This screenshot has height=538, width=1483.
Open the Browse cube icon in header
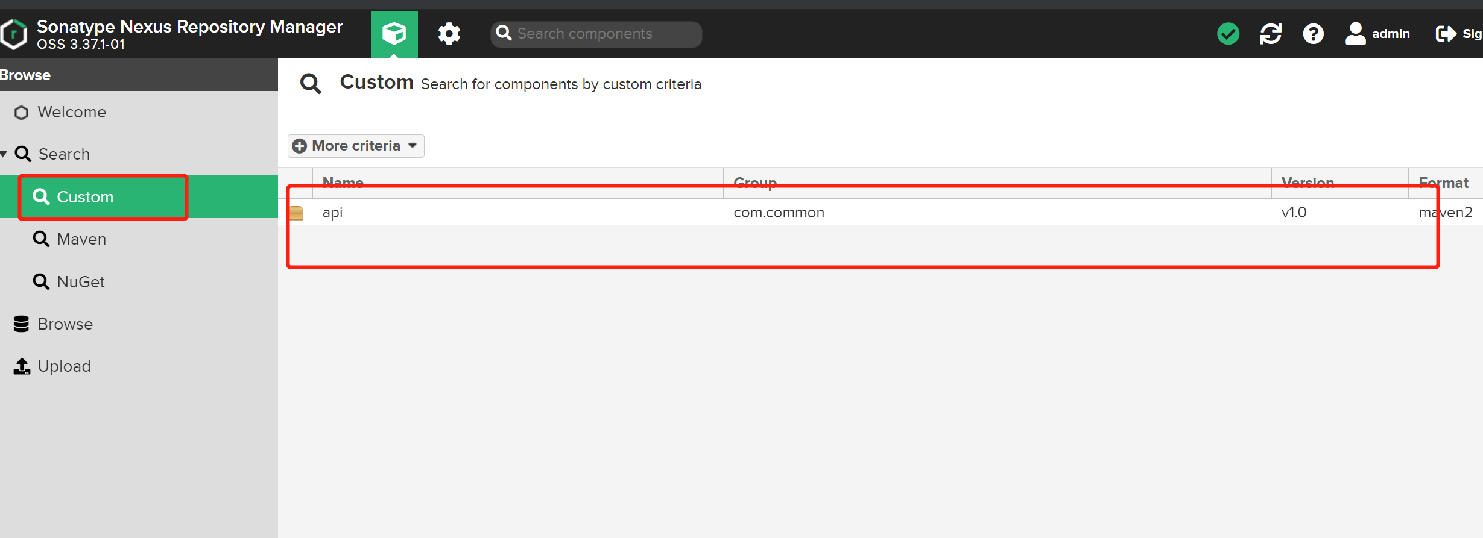pos(394,34)
